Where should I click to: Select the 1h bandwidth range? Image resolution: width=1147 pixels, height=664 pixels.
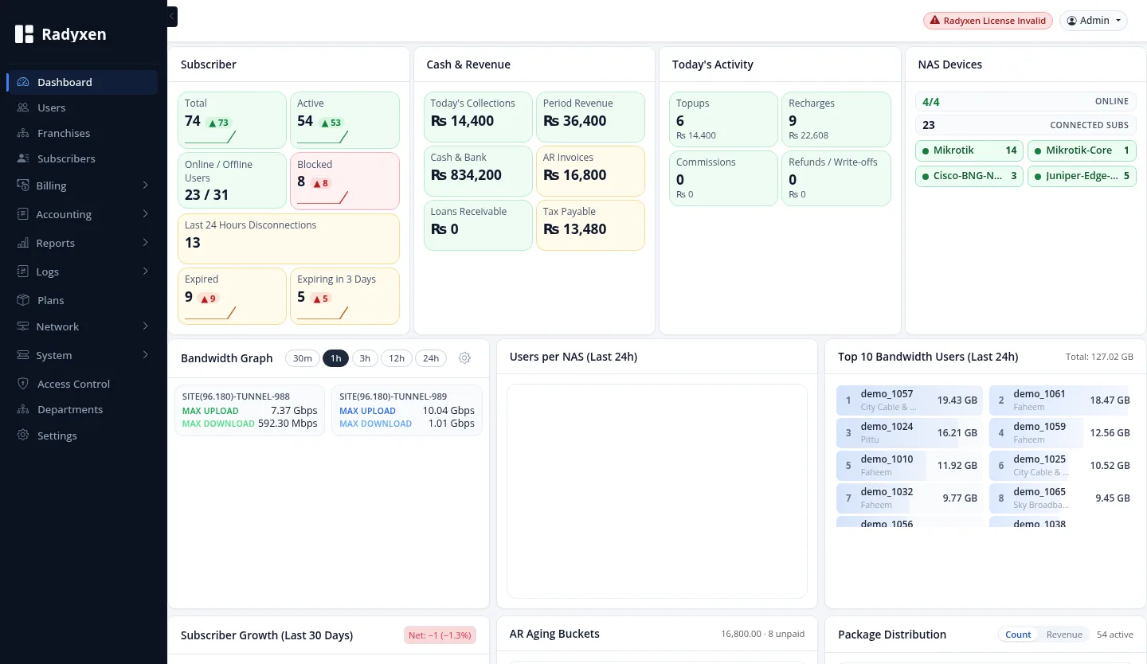336,358
